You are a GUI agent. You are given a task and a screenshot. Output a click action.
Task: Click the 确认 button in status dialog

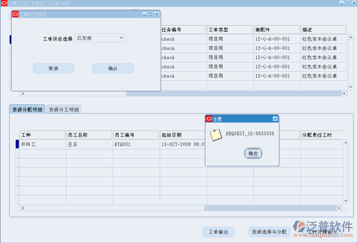[x=113, y=69]
